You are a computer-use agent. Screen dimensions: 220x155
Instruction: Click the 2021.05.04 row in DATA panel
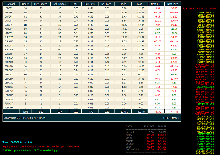click(146, 149)
